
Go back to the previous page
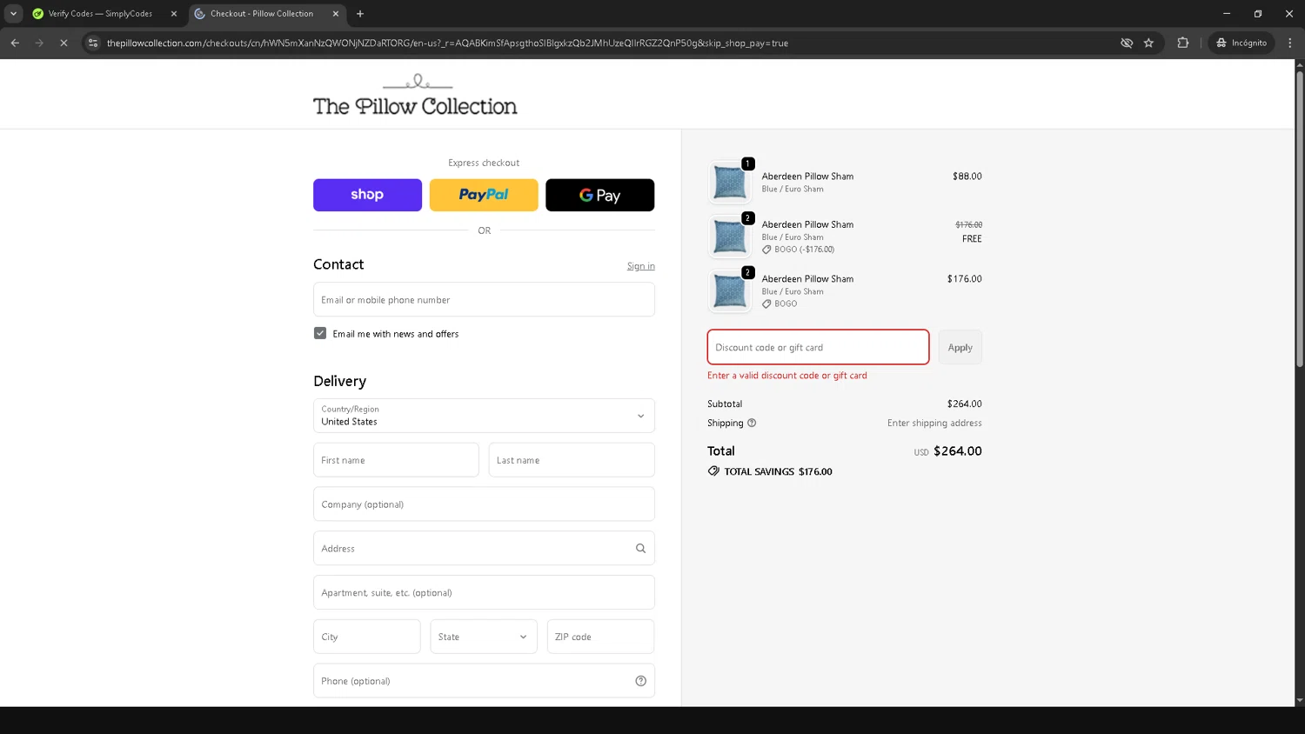coord(15,43)
